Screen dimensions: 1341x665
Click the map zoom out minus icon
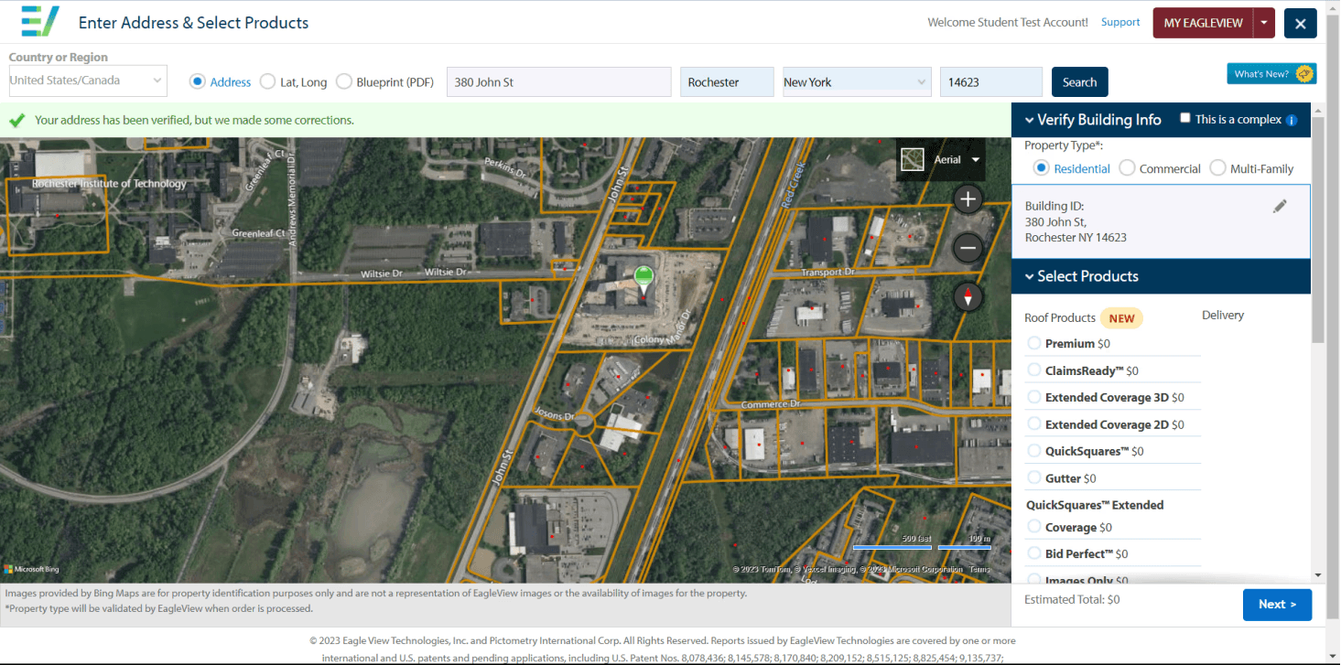968,248
